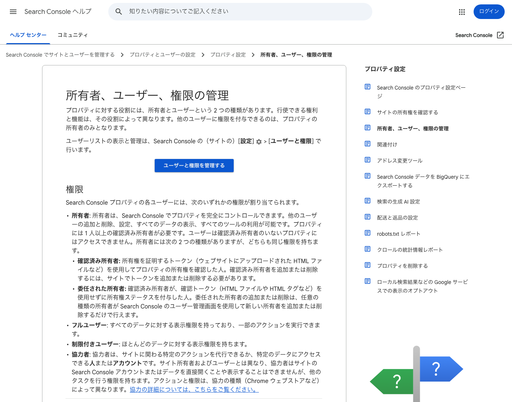The height and width of the screenshot is (402, 512).
Task: Open breadcrumb Search Console でサイトとユーザーを管理する
Action: [60, 55]
